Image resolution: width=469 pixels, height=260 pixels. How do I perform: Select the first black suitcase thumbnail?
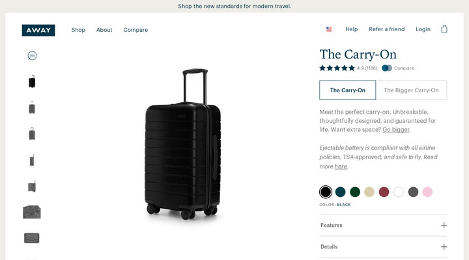[x=32, y=82]
